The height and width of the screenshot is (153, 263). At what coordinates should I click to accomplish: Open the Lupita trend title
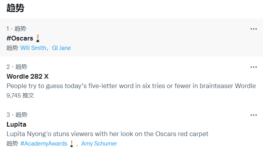tap(17, 124)
